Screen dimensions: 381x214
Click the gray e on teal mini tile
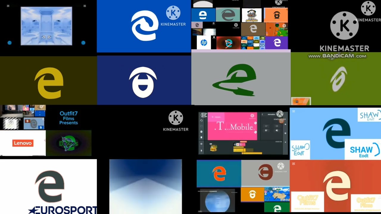click(x=228, y=15)
